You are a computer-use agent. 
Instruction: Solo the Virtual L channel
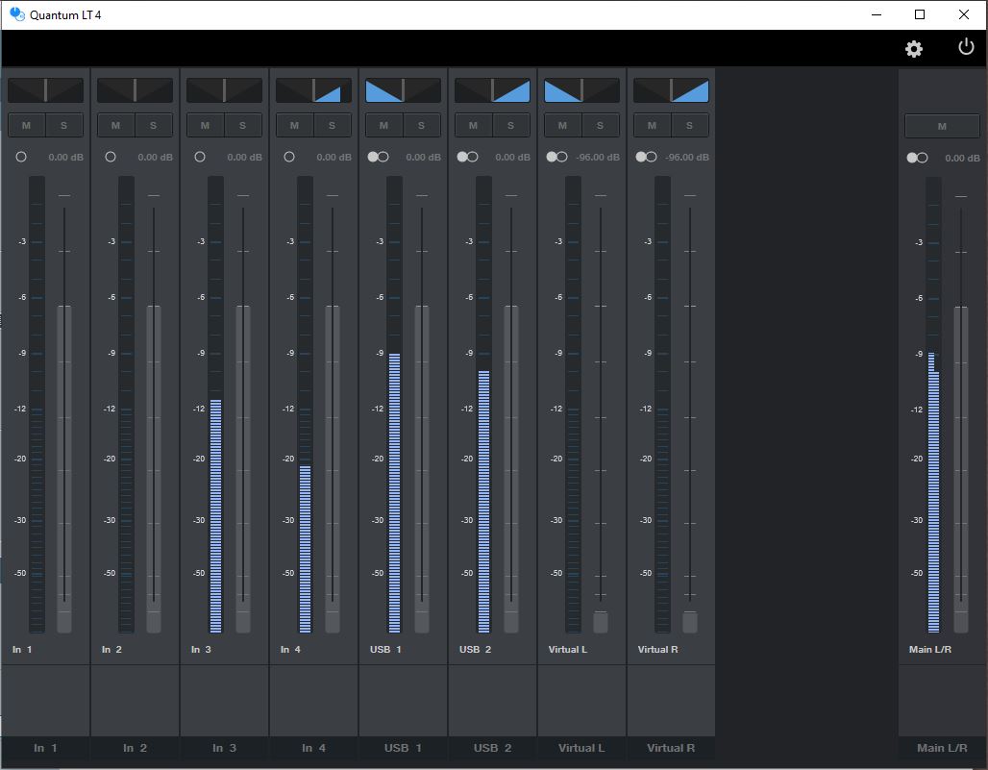(601, 125)
